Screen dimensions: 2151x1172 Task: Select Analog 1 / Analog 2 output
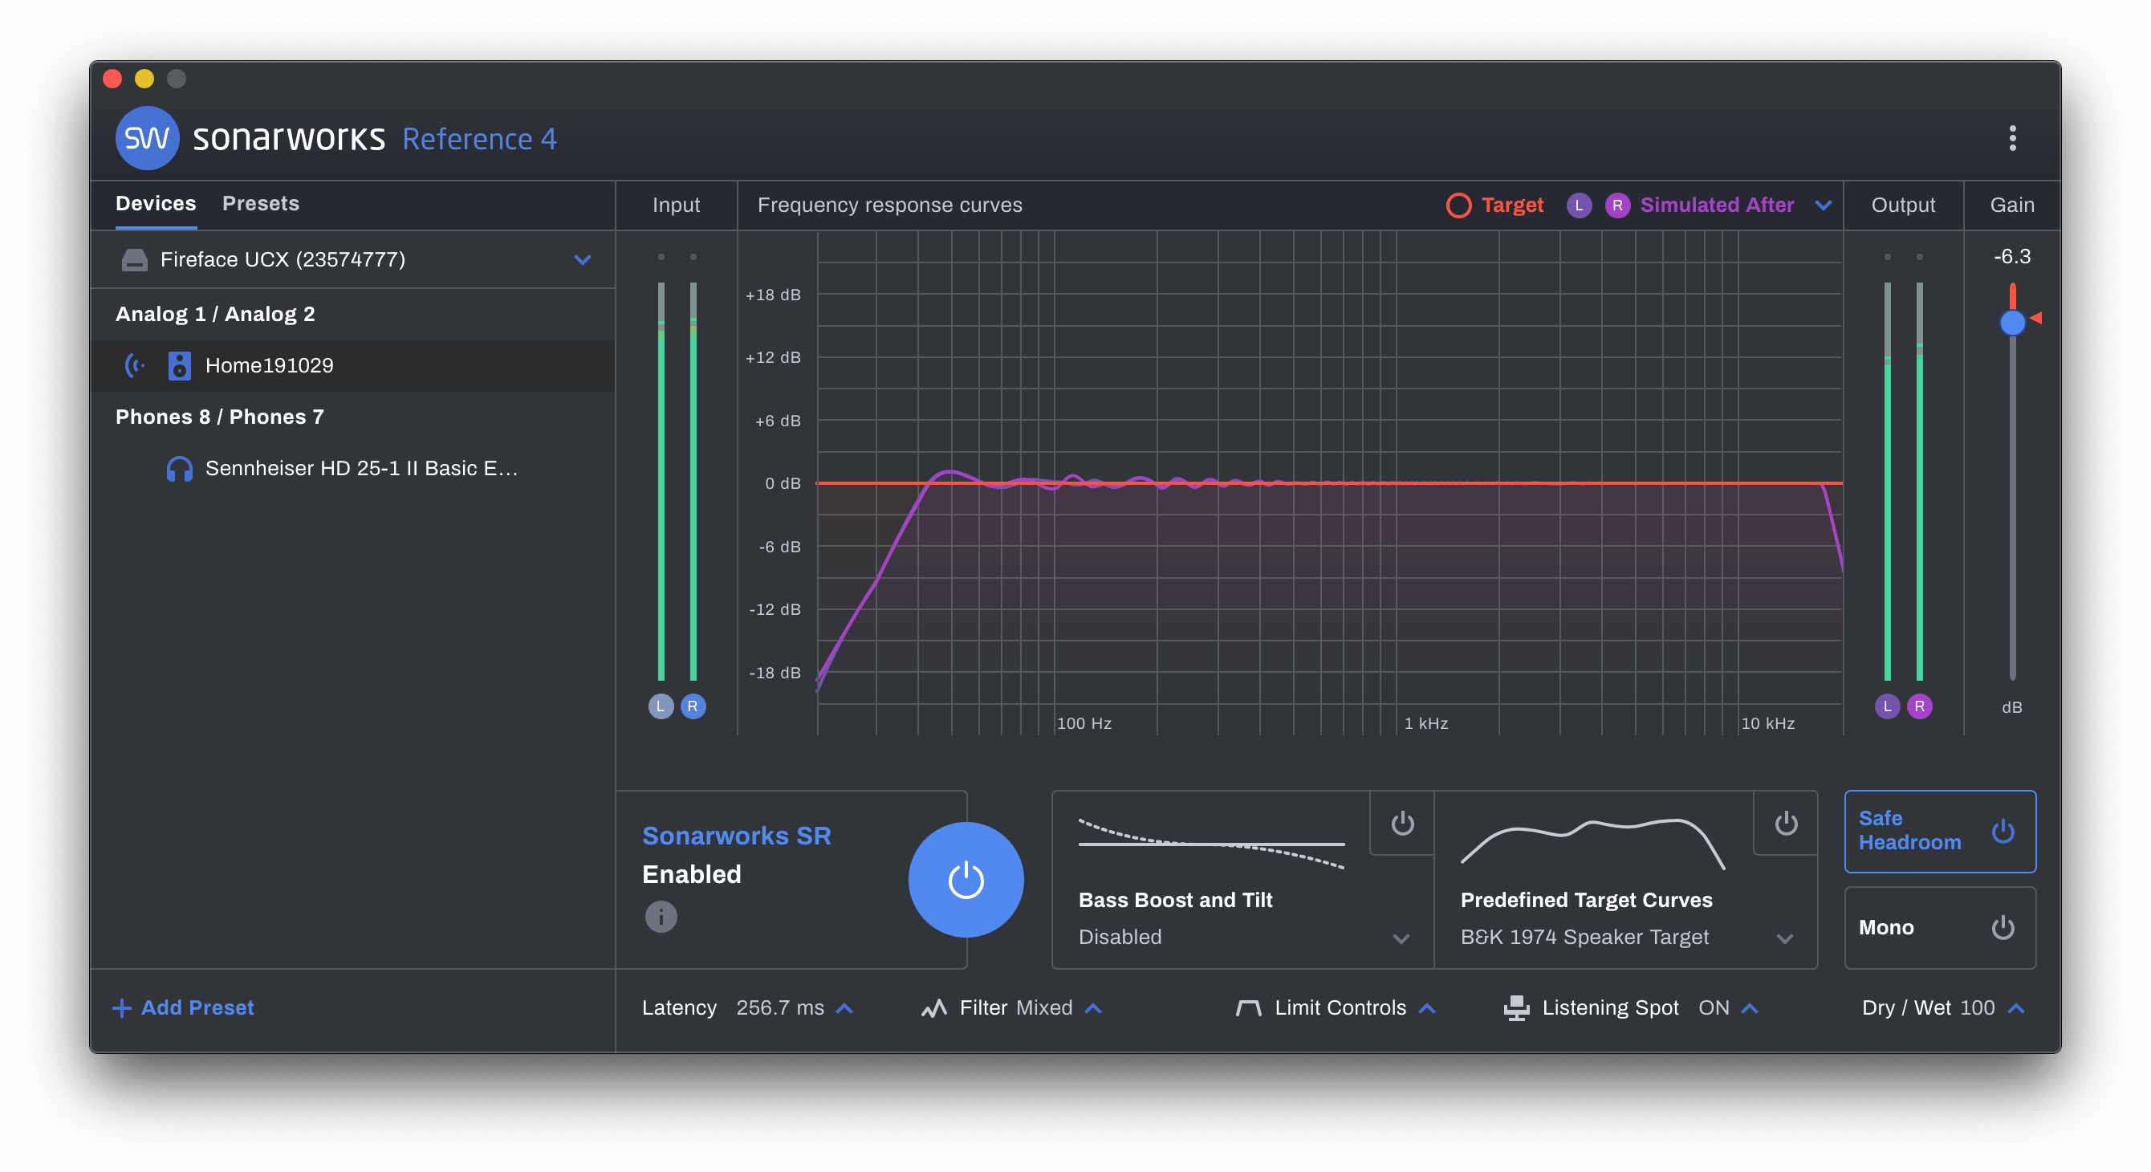coord(214,314)
